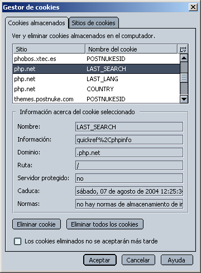Click the scroll up arrow in the cookie list
Image resolution: width=201 pixels, height=273 pixels.
184,58
